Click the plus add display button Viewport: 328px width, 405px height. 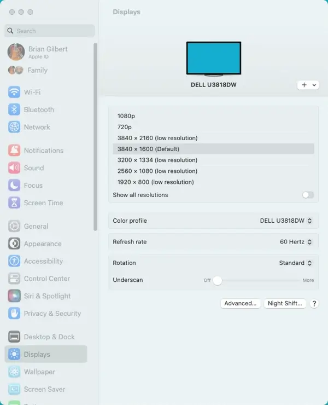pyautogui.click(x=304, y=85)
